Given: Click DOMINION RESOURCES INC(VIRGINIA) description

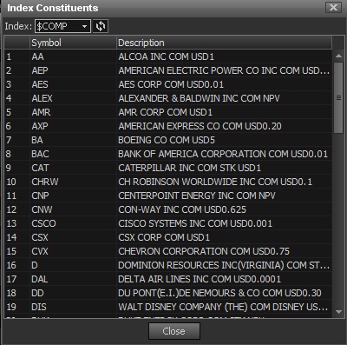Looking at the screenshot, I should (224, 265).
